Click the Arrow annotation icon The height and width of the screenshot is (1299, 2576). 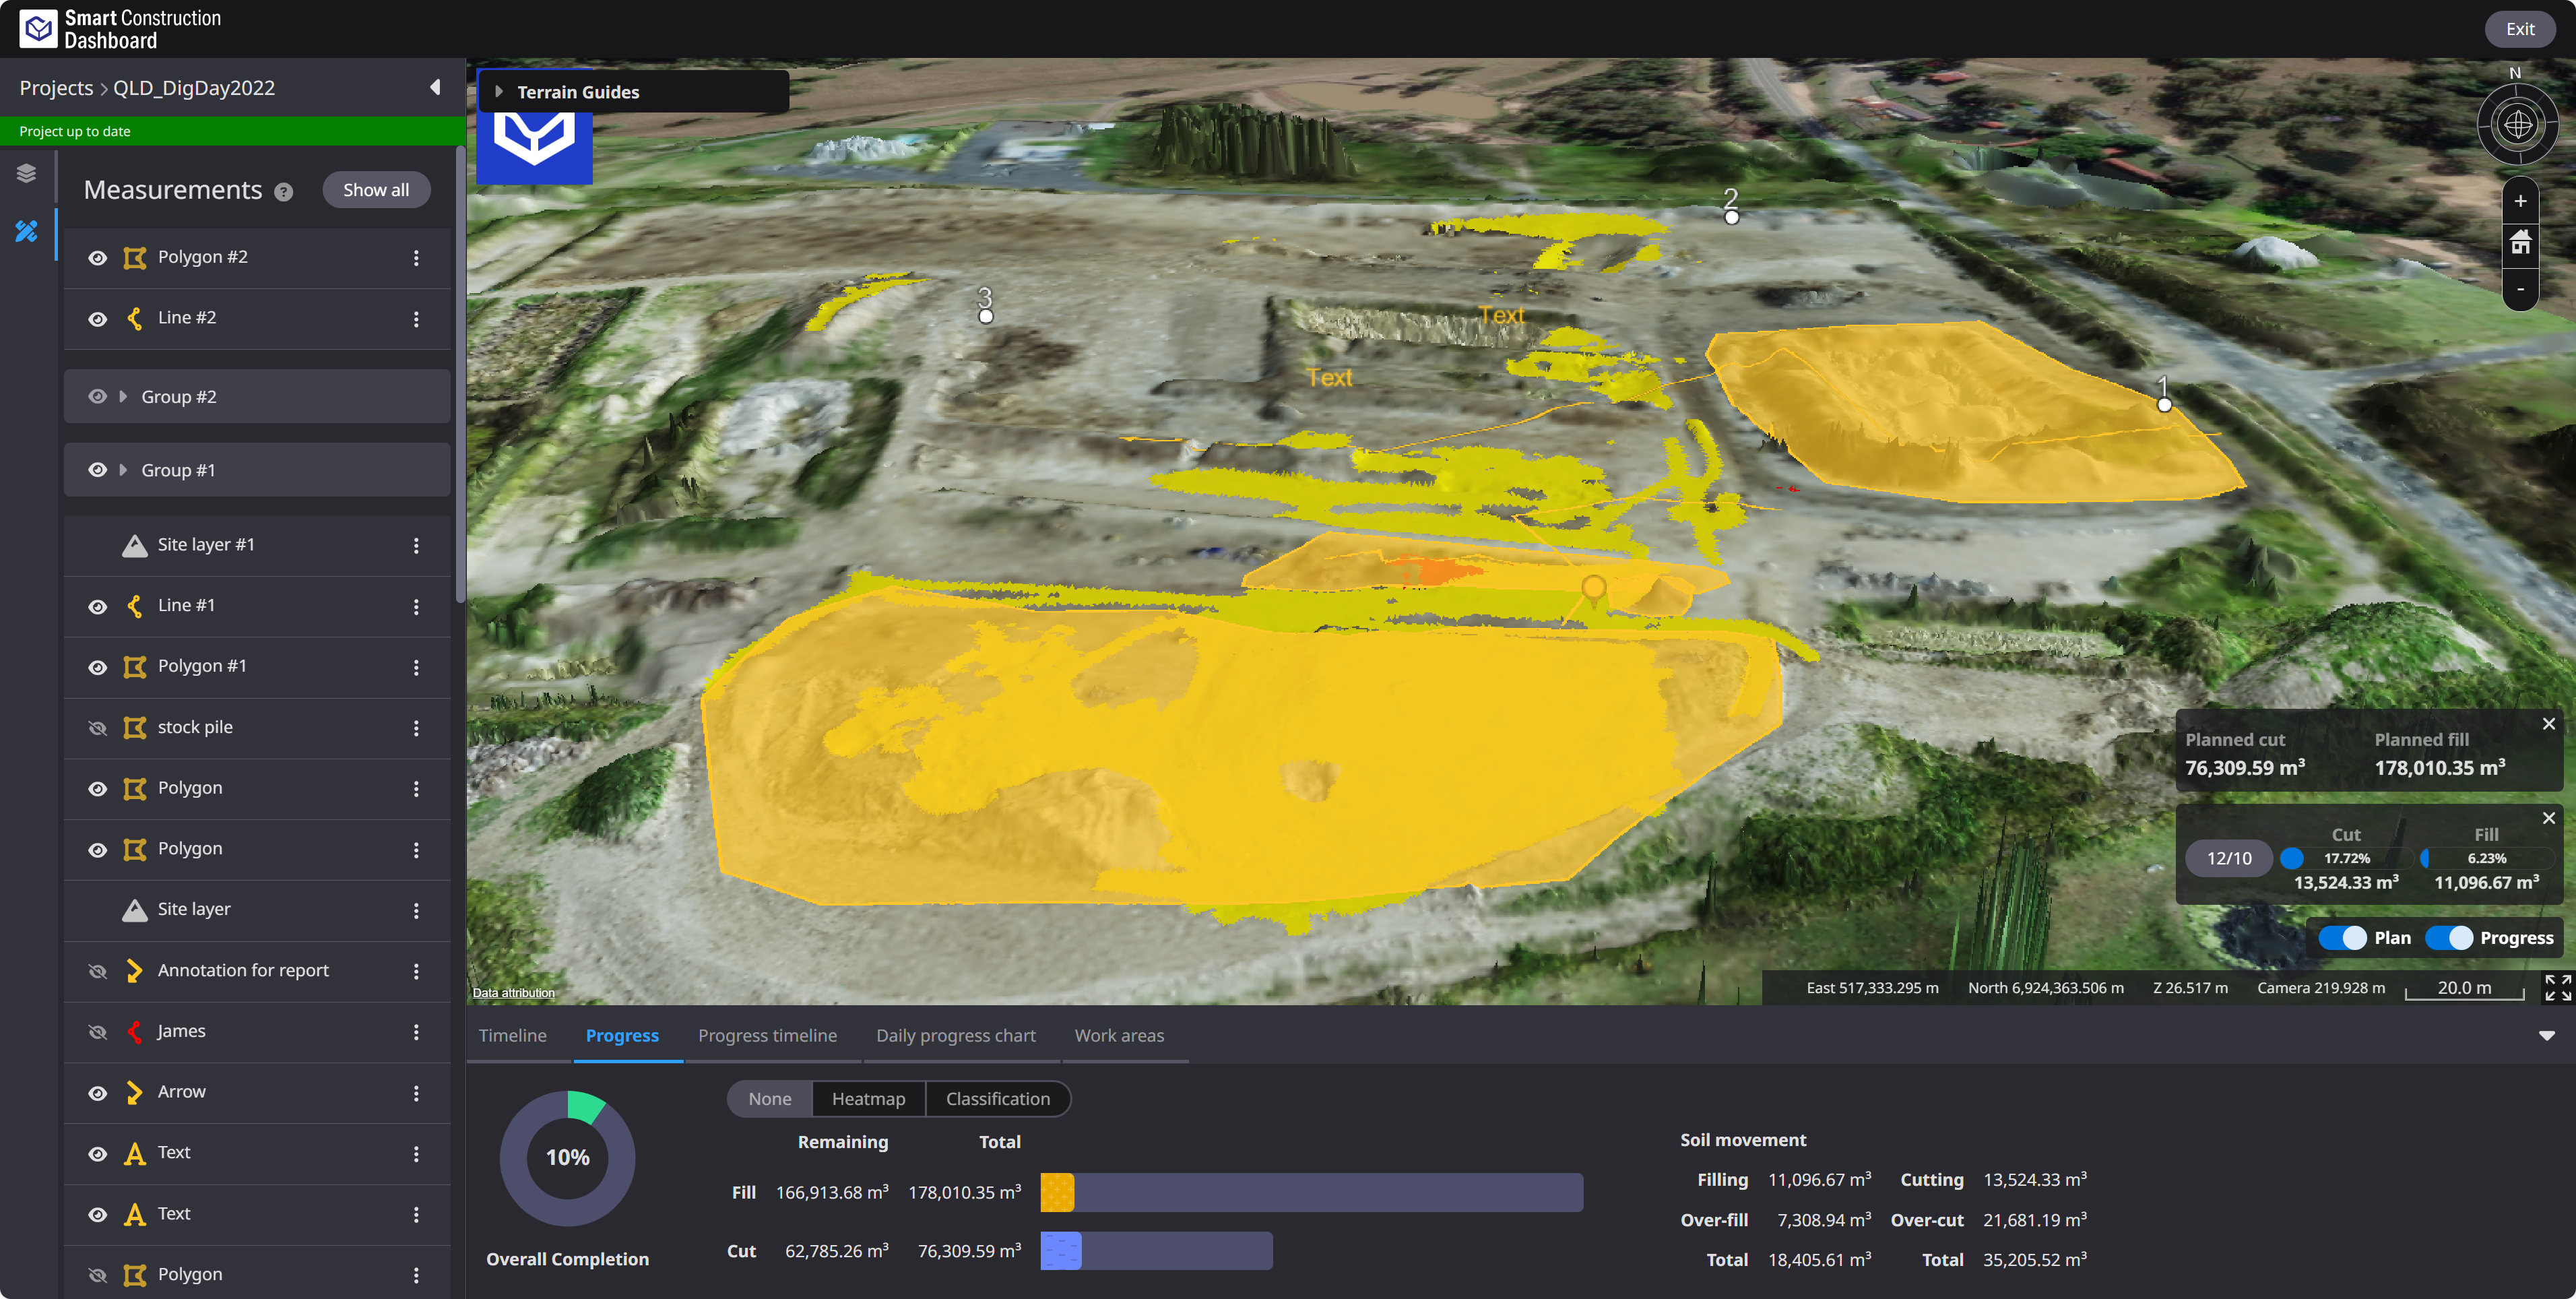coord(134,1093)
